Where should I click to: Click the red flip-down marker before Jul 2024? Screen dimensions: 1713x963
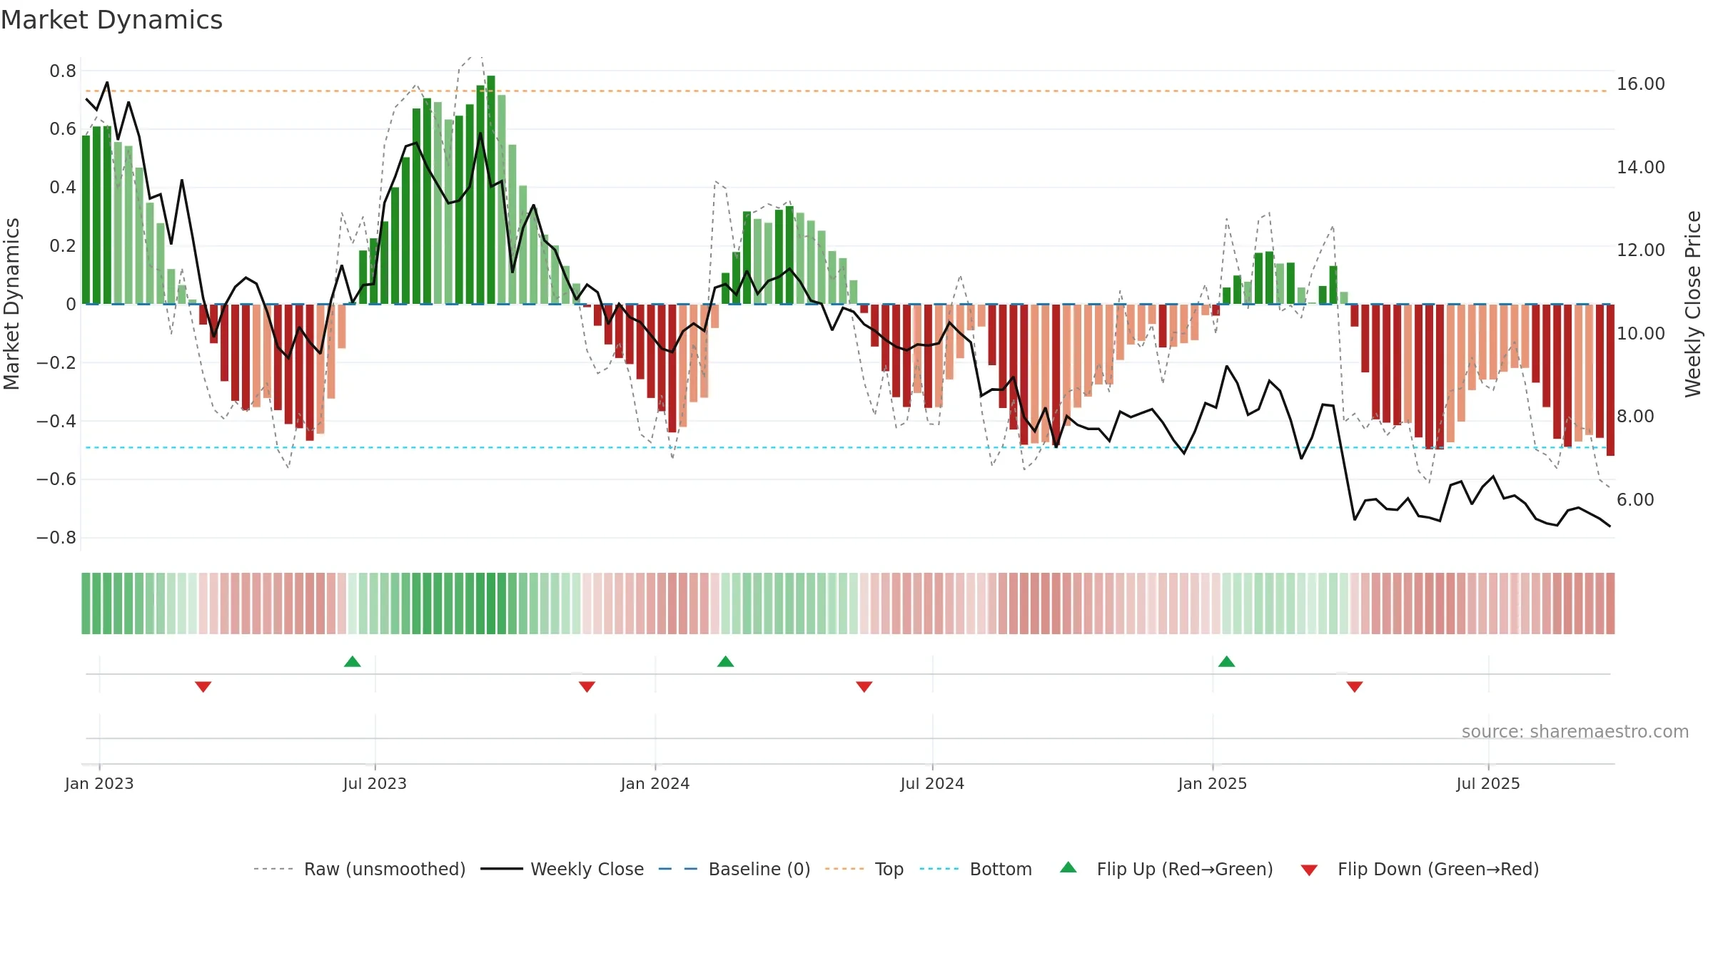(864, 686)
